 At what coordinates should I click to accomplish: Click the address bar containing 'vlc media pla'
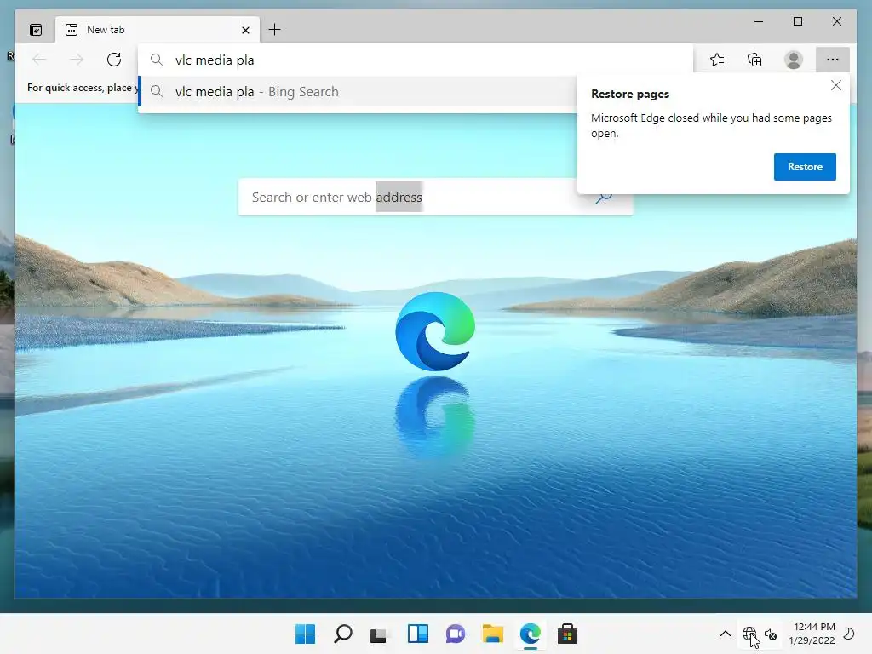[x=415, y=60]
